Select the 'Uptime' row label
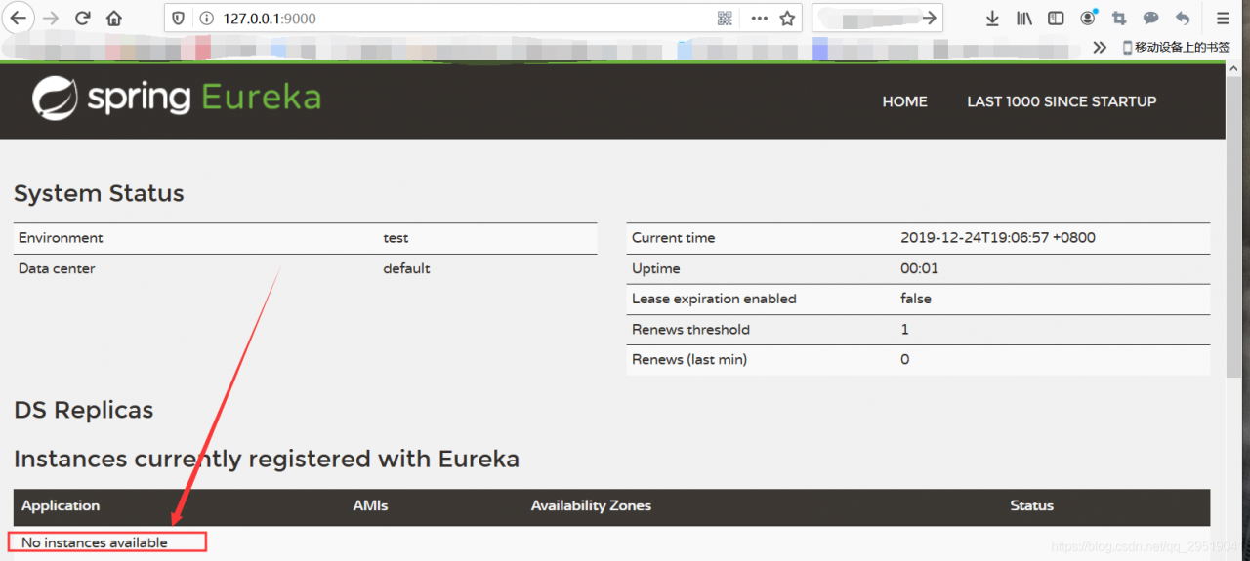1250x561 pixels. [655, 268]
